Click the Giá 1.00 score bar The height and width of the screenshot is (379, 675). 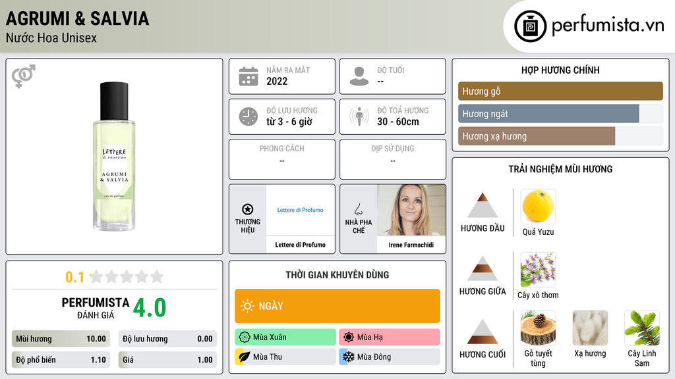tap(167, 360)
